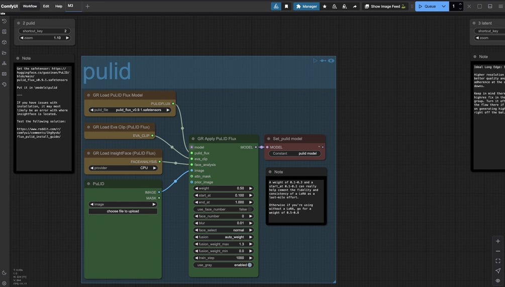
Task: Open the Help menu
Action: click(x=59, y=6)
